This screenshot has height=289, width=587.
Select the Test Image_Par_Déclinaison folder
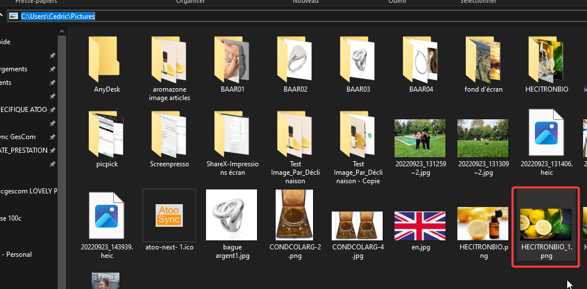pos(295,147)
